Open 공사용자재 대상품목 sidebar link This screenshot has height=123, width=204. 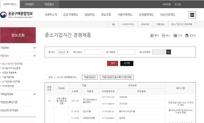(11, 68)
